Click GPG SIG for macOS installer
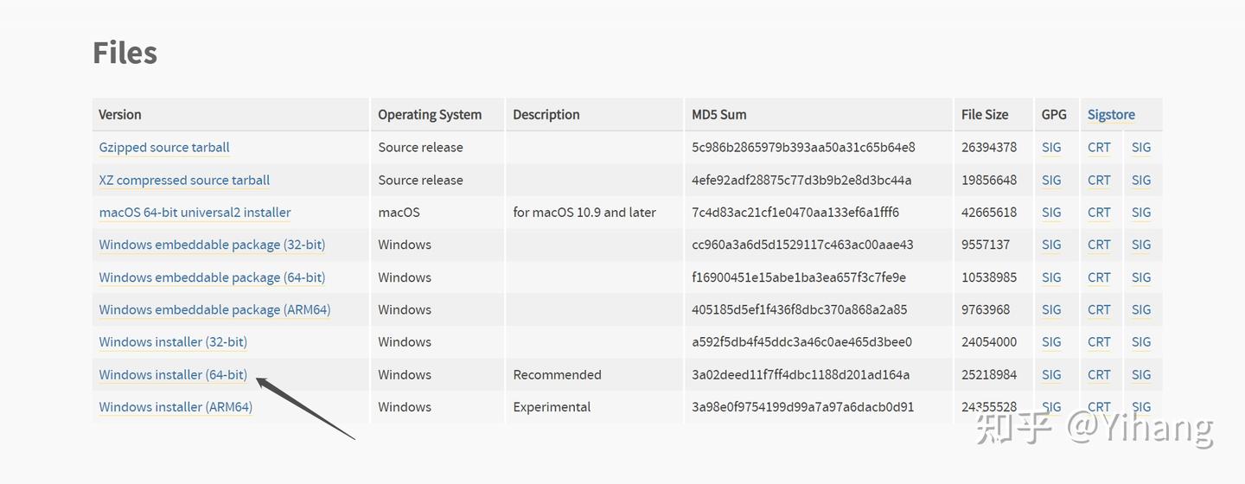 1051,213
